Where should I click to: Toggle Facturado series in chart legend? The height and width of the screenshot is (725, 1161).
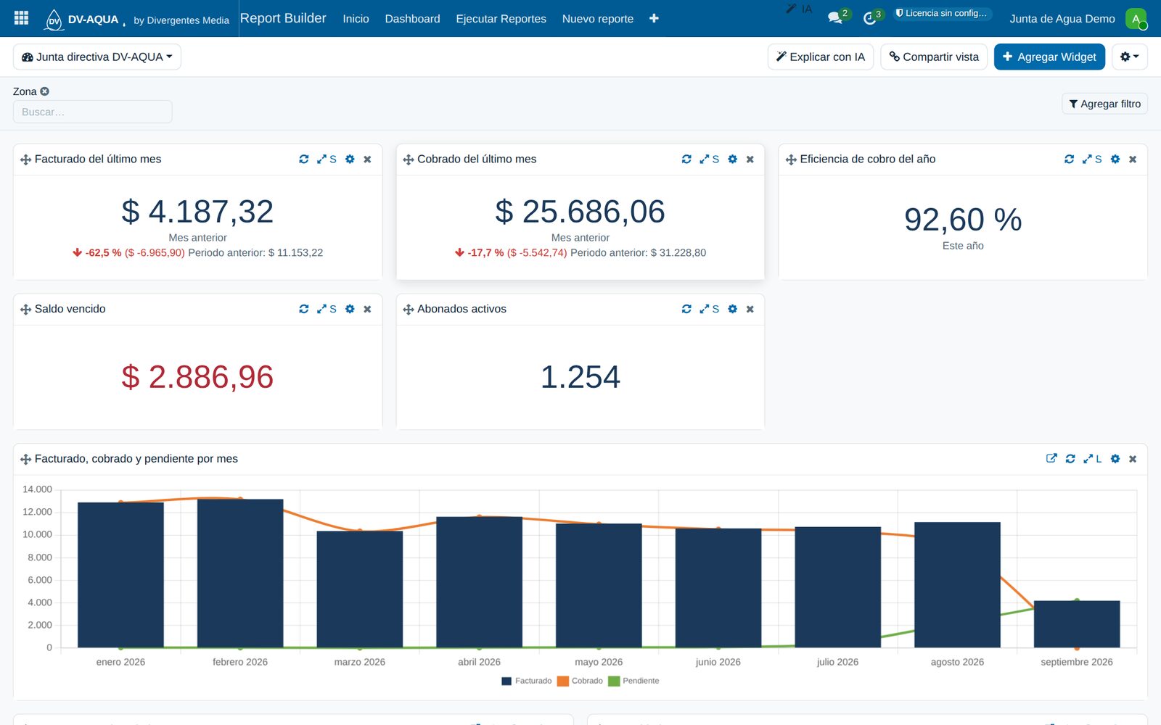527,681
